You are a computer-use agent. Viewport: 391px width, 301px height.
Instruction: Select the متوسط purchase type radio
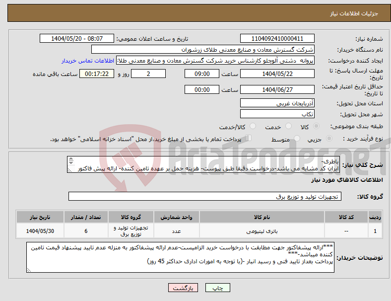(297, 138)
